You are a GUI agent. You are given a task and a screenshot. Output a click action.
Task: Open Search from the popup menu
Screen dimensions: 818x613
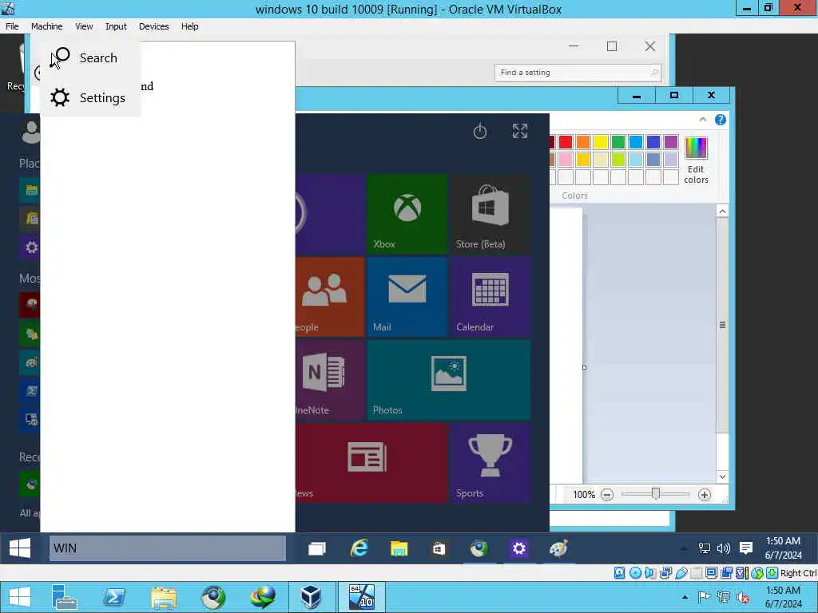(x=89, y=57)
